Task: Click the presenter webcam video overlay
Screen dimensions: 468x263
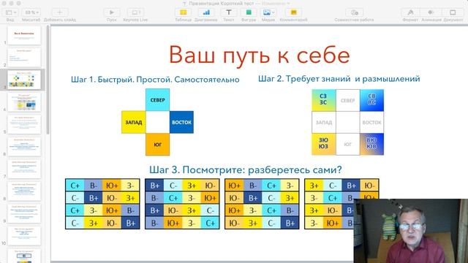Action: [411, 231]
